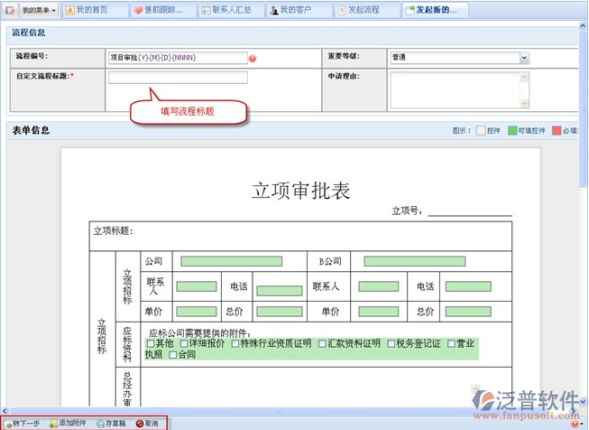The height and width of the screenshot is (430, 589).
Task: Click the 流程编号 input field
Action: click(178, 58)
